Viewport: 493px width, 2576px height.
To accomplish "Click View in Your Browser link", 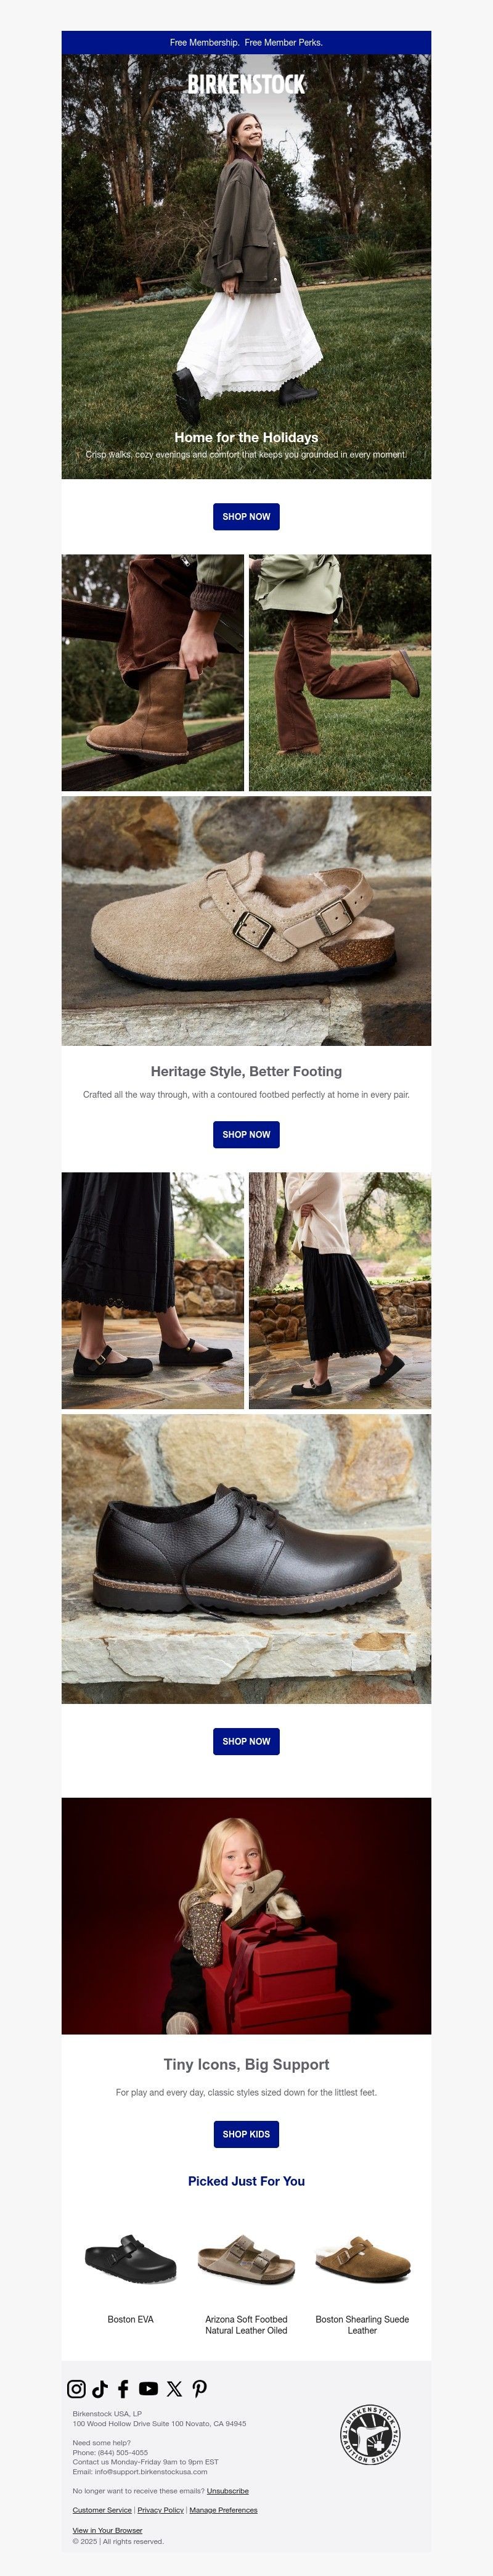I will tap(107, 2530).
